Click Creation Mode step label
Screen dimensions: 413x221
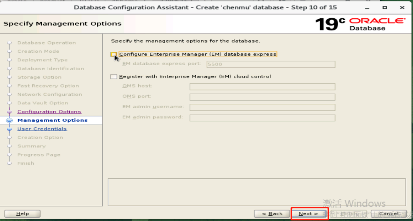point(38,51)
